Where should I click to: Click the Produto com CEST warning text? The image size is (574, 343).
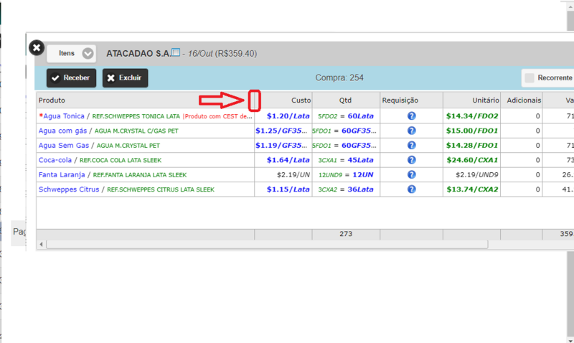click(217, 116)
